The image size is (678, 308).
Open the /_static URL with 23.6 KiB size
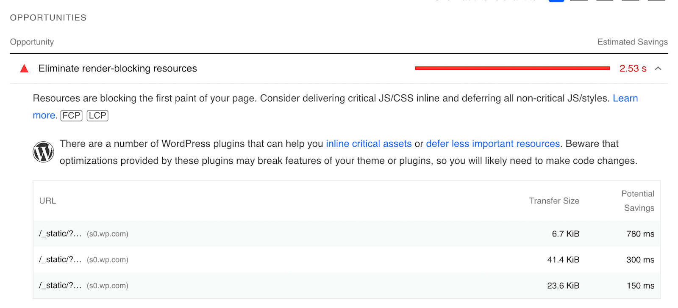pyautogui.click(x=60, y=286)
